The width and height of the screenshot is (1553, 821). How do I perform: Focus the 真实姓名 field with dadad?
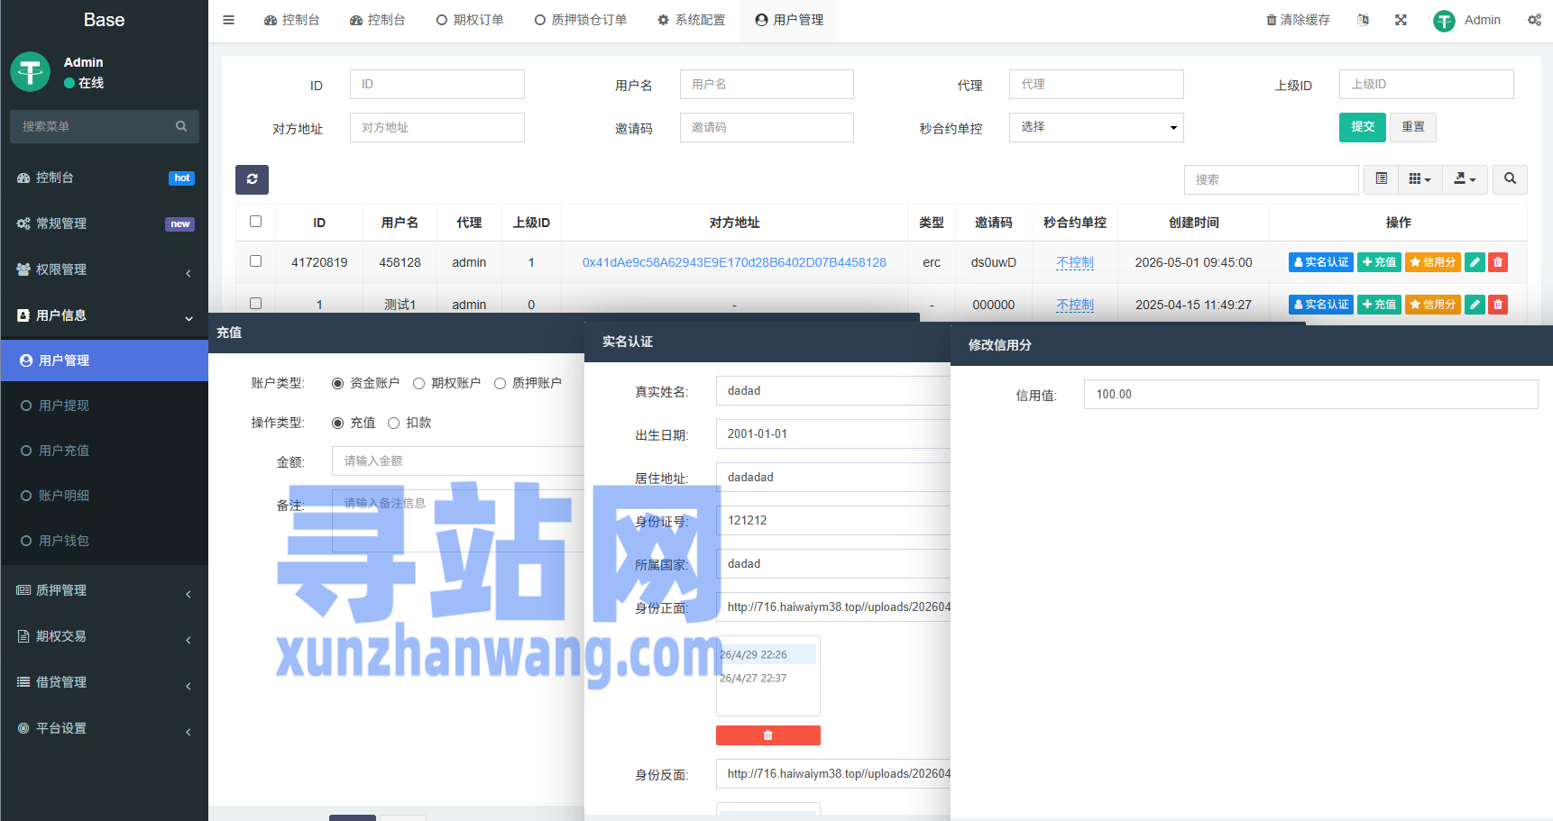pyautogui.click(x=833, y=390)
